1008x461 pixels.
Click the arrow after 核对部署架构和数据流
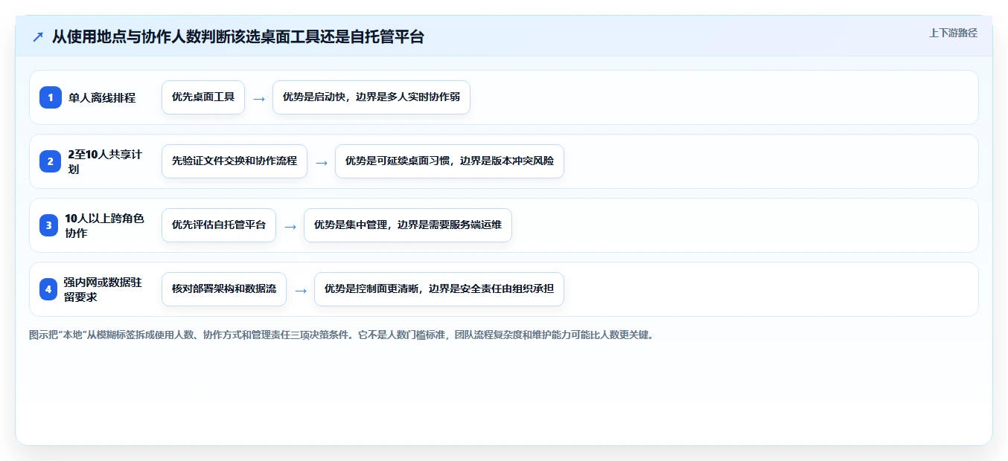pyautogui.click(x=301, y=290)
